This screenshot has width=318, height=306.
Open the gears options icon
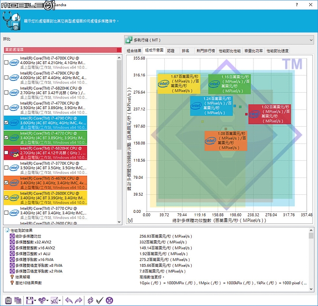point(42,300)
